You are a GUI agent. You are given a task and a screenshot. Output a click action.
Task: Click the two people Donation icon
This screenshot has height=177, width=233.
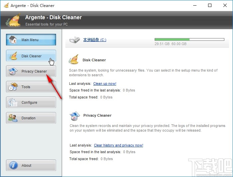[13, 118]
